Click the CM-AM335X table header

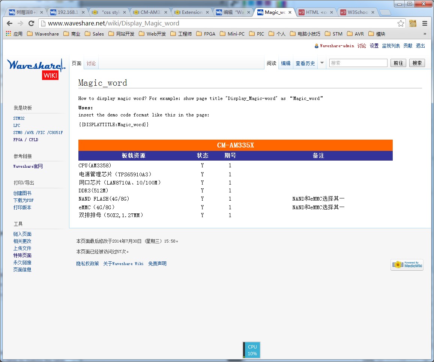(x=236, y=145)
